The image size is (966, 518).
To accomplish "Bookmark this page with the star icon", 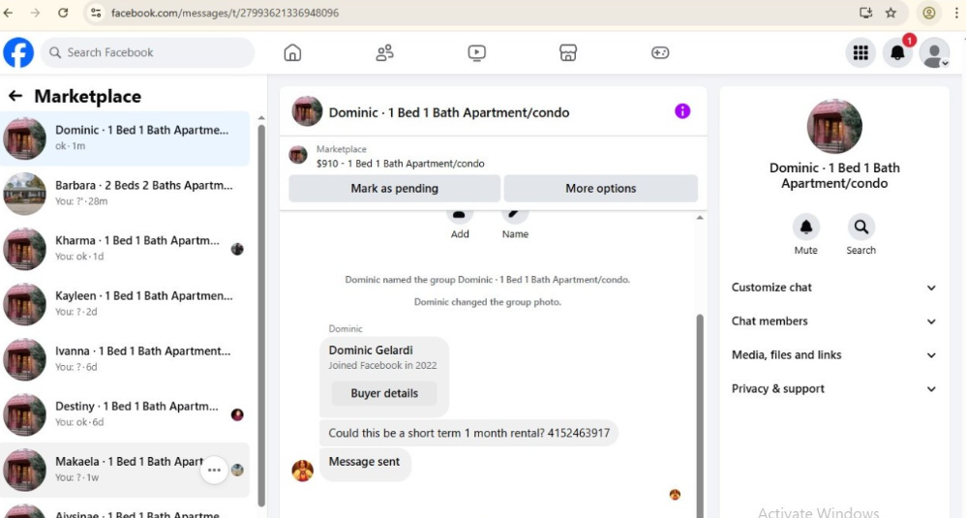I will click(891, 13).
